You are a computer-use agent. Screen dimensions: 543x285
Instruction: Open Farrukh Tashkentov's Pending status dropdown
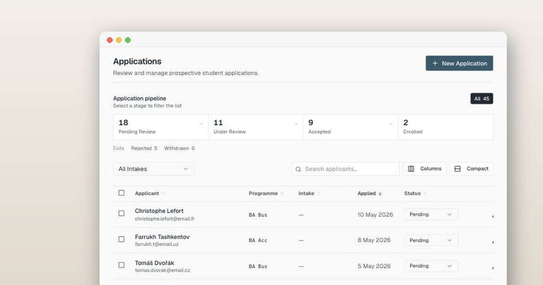431,240
